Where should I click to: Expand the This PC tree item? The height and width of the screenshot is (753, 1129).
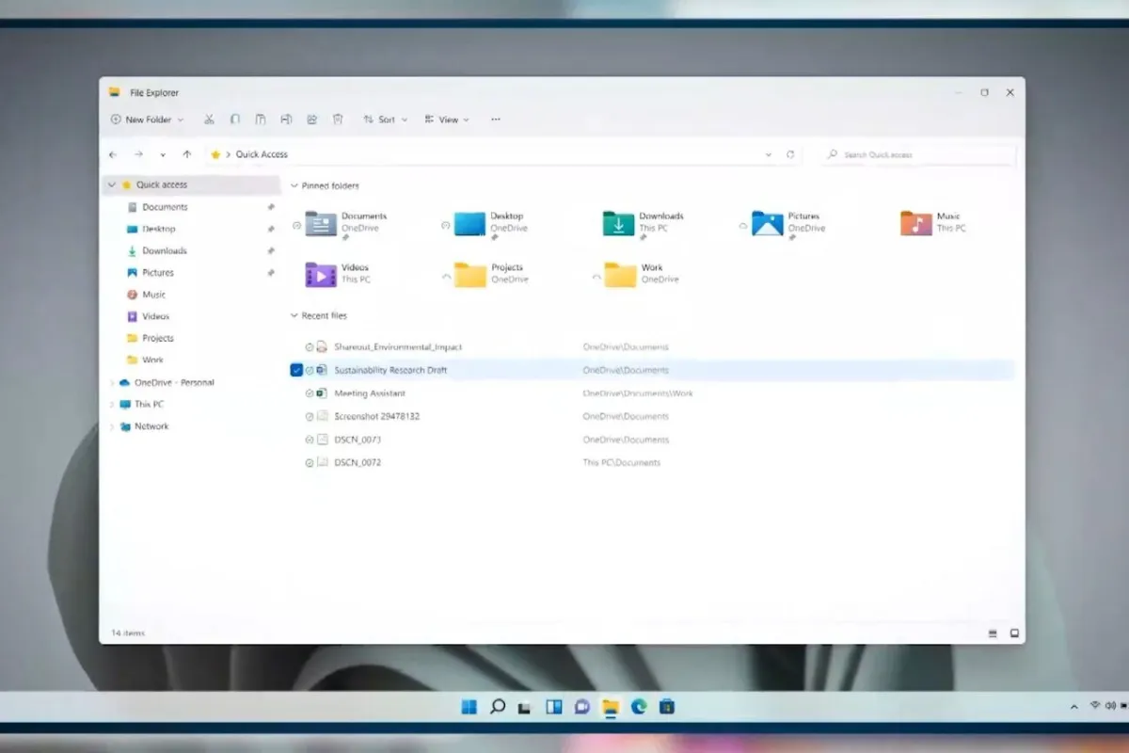pyautogui.click(x=113, y=404)
